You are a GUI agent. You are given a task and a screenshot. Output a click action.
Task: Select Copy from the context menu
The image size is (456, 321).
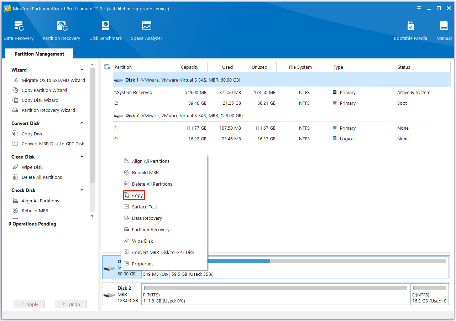click(137, 195)
